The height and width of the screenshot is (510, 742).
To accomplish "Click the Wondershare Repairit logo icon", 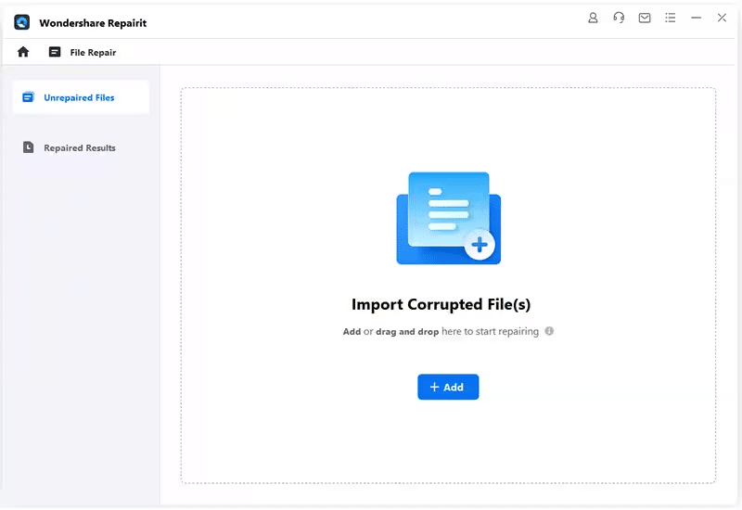I will (21, 22).
